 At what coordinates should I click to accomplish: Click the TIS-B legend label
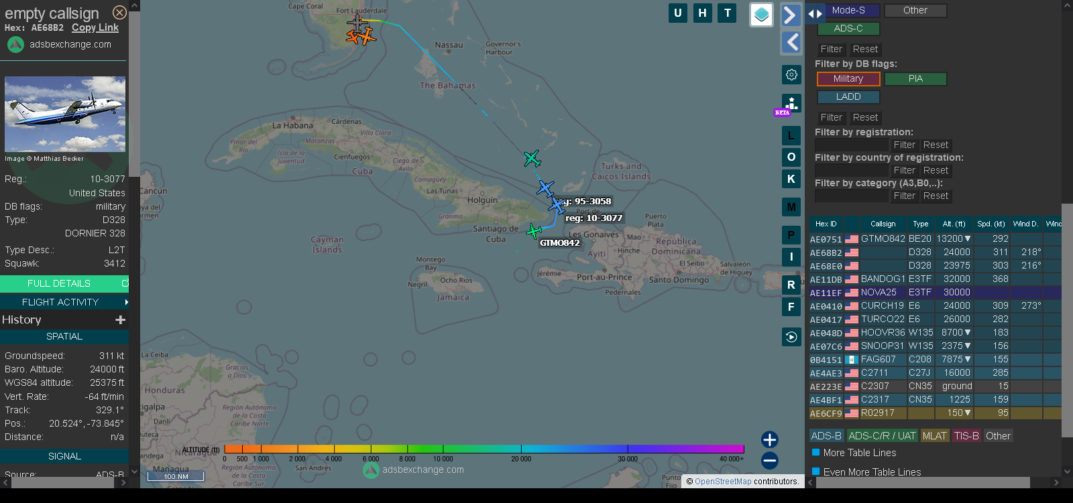point(966,436)
